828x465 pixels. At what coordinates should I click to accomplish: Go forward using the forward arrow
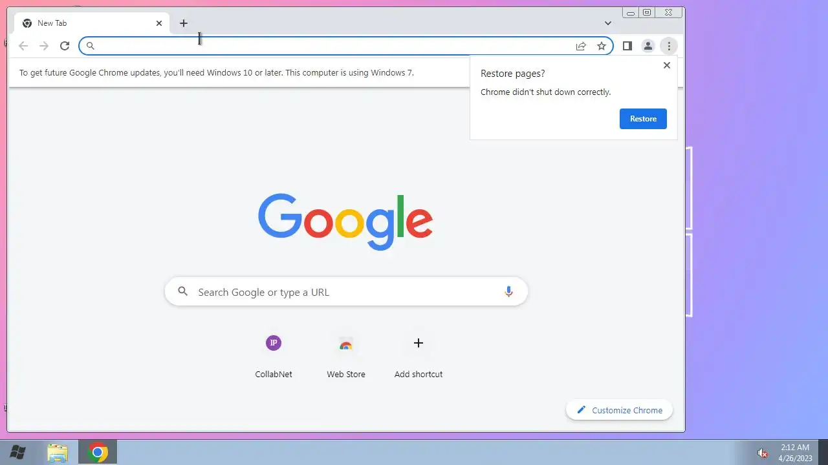click(44, 46)
